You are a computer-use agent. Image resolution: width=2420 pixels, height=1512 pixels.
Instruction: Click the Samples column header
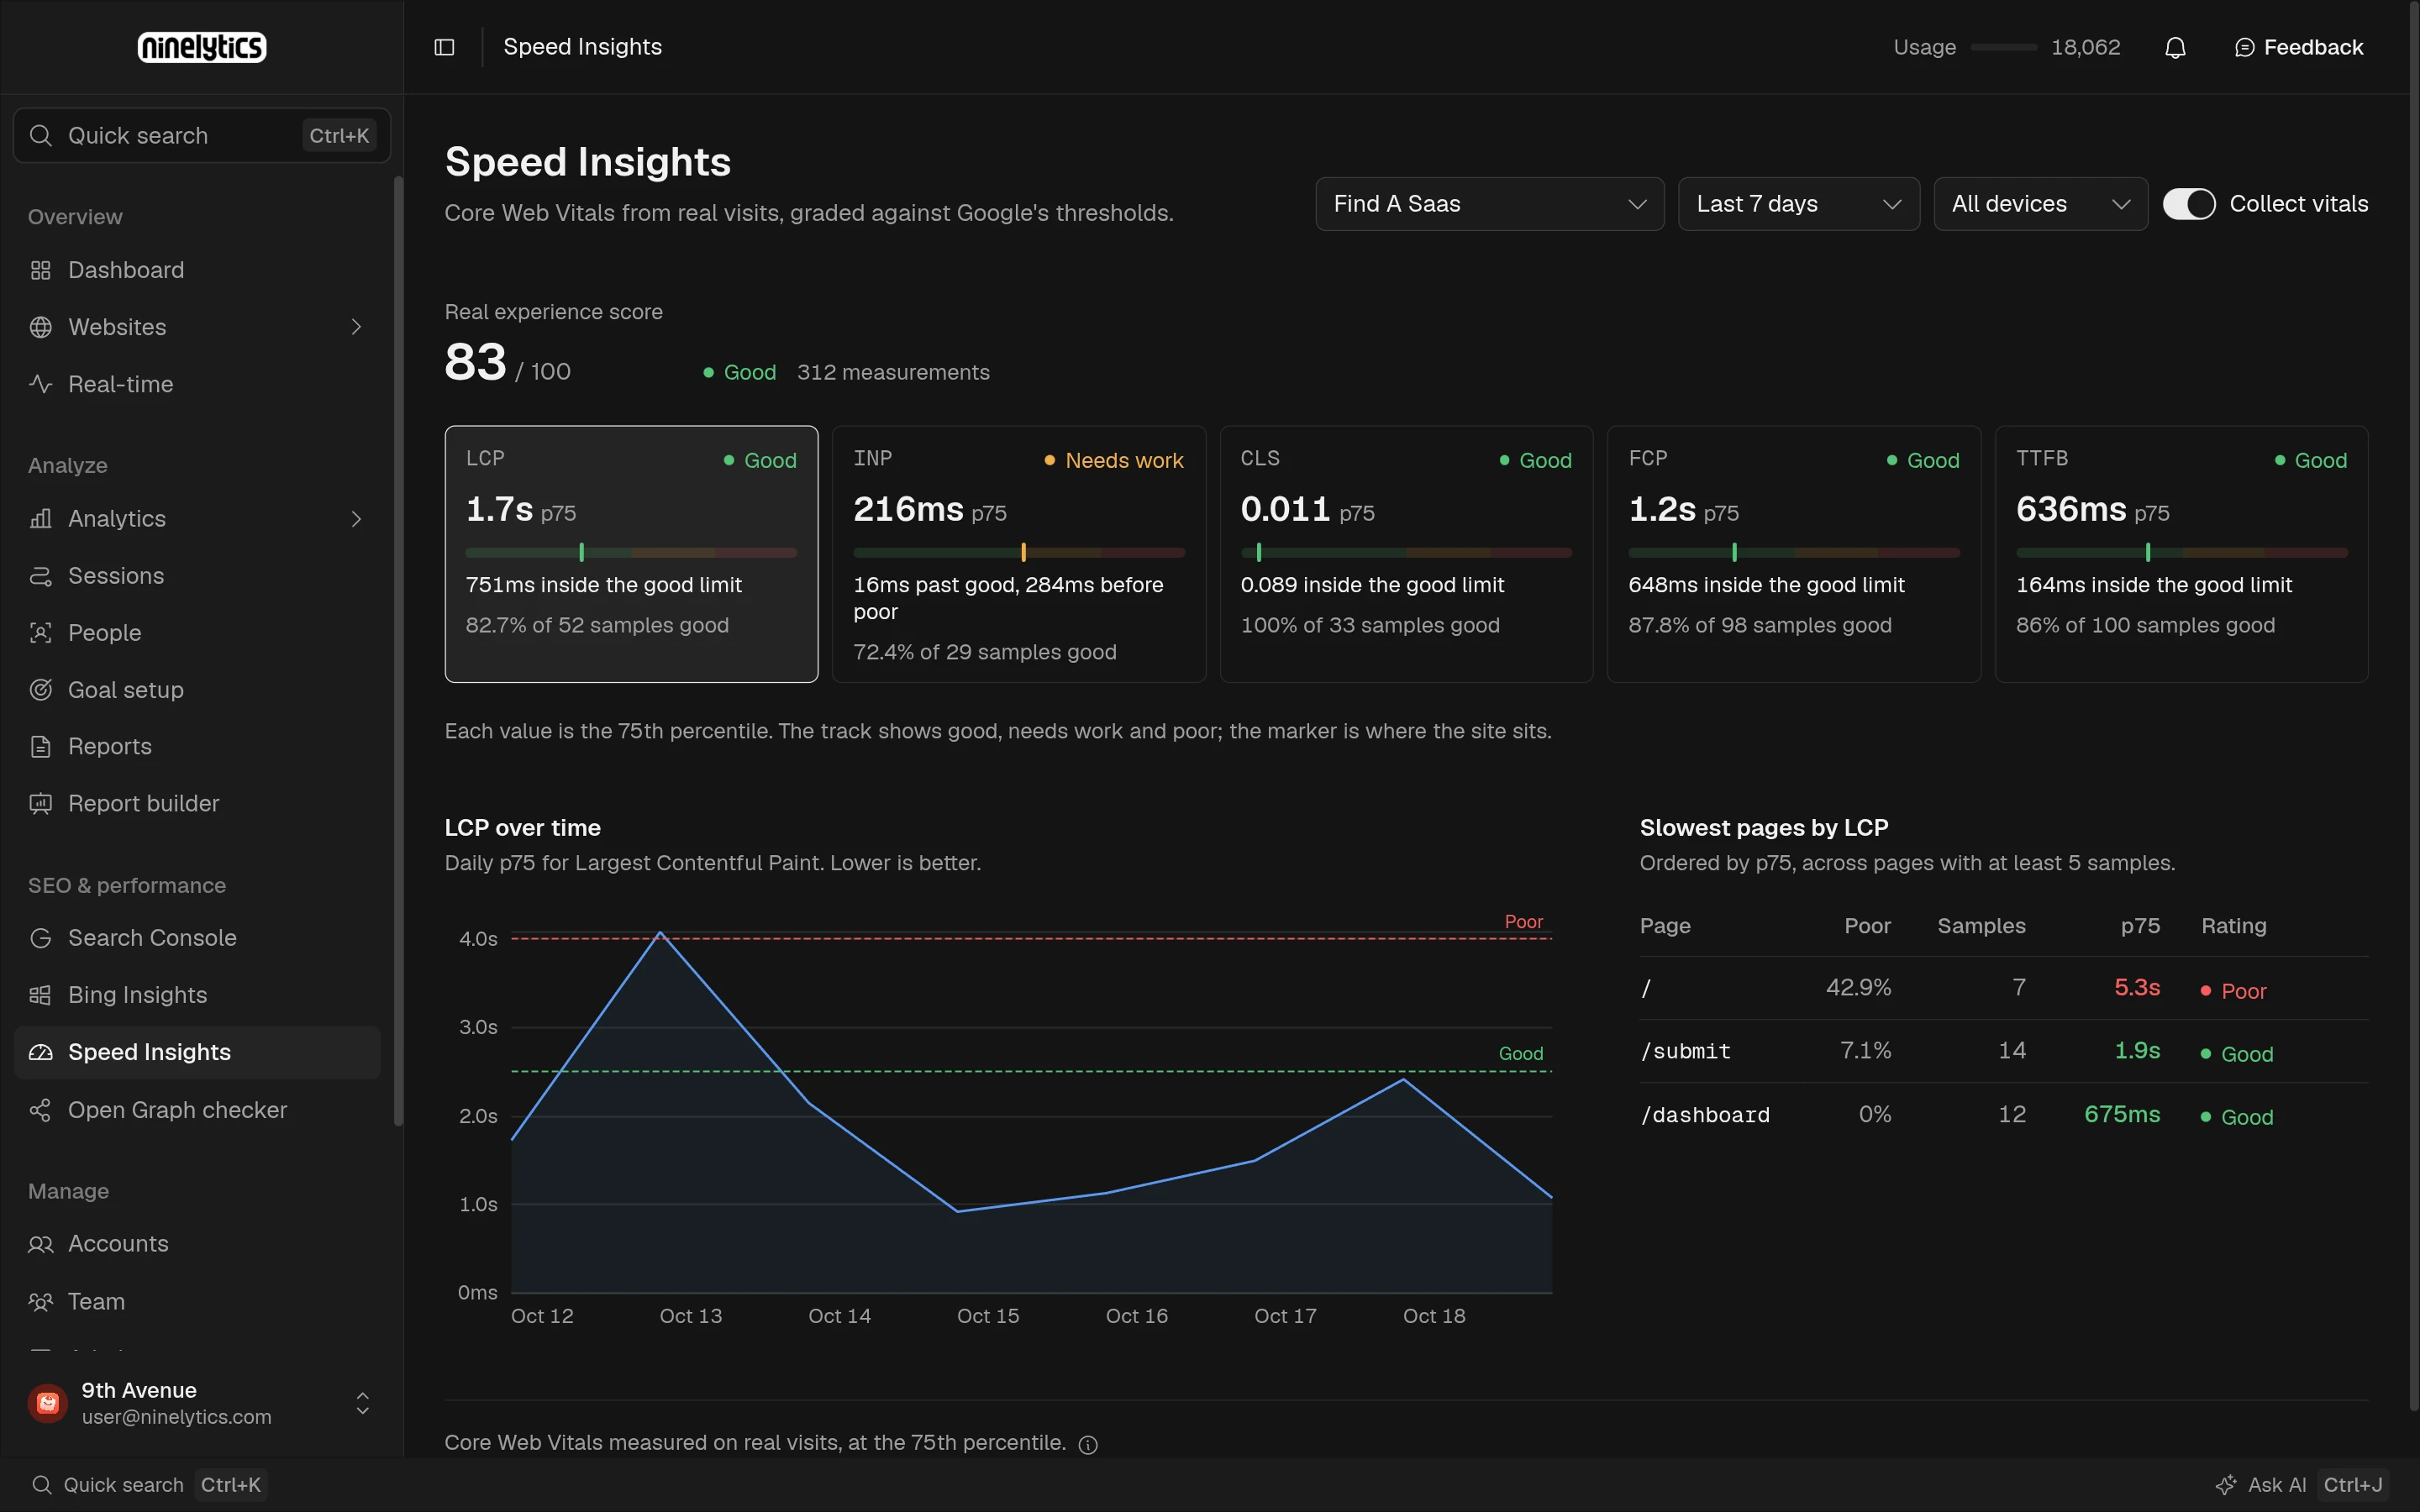pos(1981,926)
